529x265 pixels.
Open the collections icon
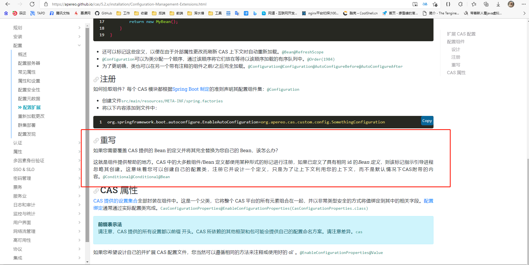(486, 4)
